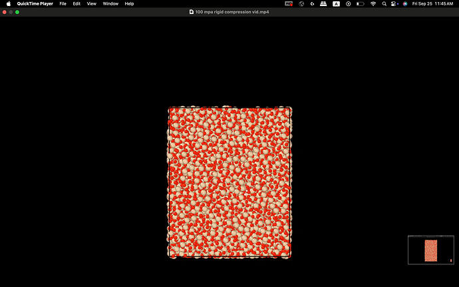The width and height of the screenshot is (459, 287).
Task: Open the Now Playing menu bar icon
Action: coord(348,4)
